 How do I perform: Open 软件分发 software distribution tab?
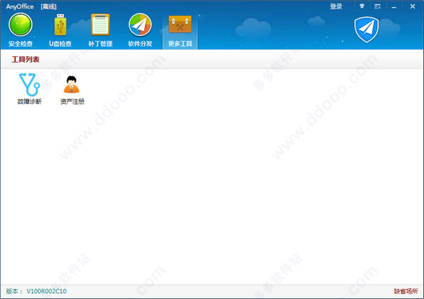point(140,30)
